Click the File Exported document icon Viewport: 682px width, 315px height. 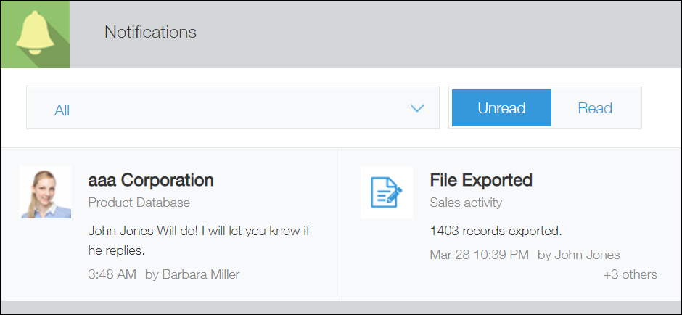pyautogui.click(x=386, y=192)
